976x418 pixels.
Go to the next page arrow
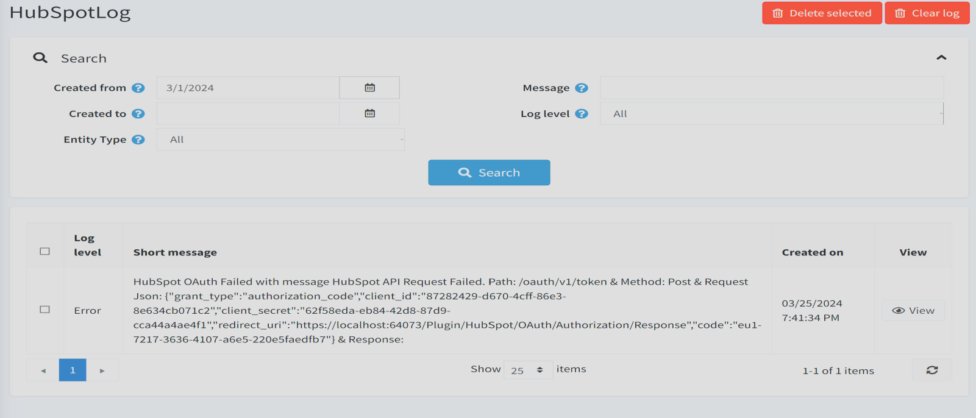pyautogui.click(x=102, y=370)
